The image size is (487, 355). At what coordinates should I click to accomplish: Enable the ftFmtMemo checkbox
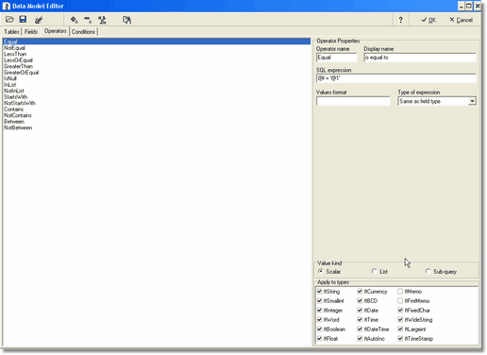(x=400, y=301)
